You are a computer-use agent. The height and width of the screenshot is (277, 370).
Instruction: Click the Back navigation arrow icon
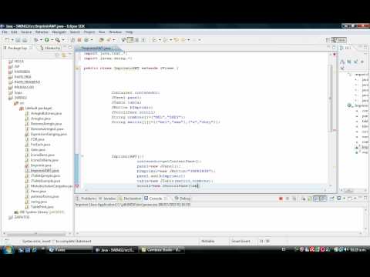pyautogui.click(x=183, y=40)
